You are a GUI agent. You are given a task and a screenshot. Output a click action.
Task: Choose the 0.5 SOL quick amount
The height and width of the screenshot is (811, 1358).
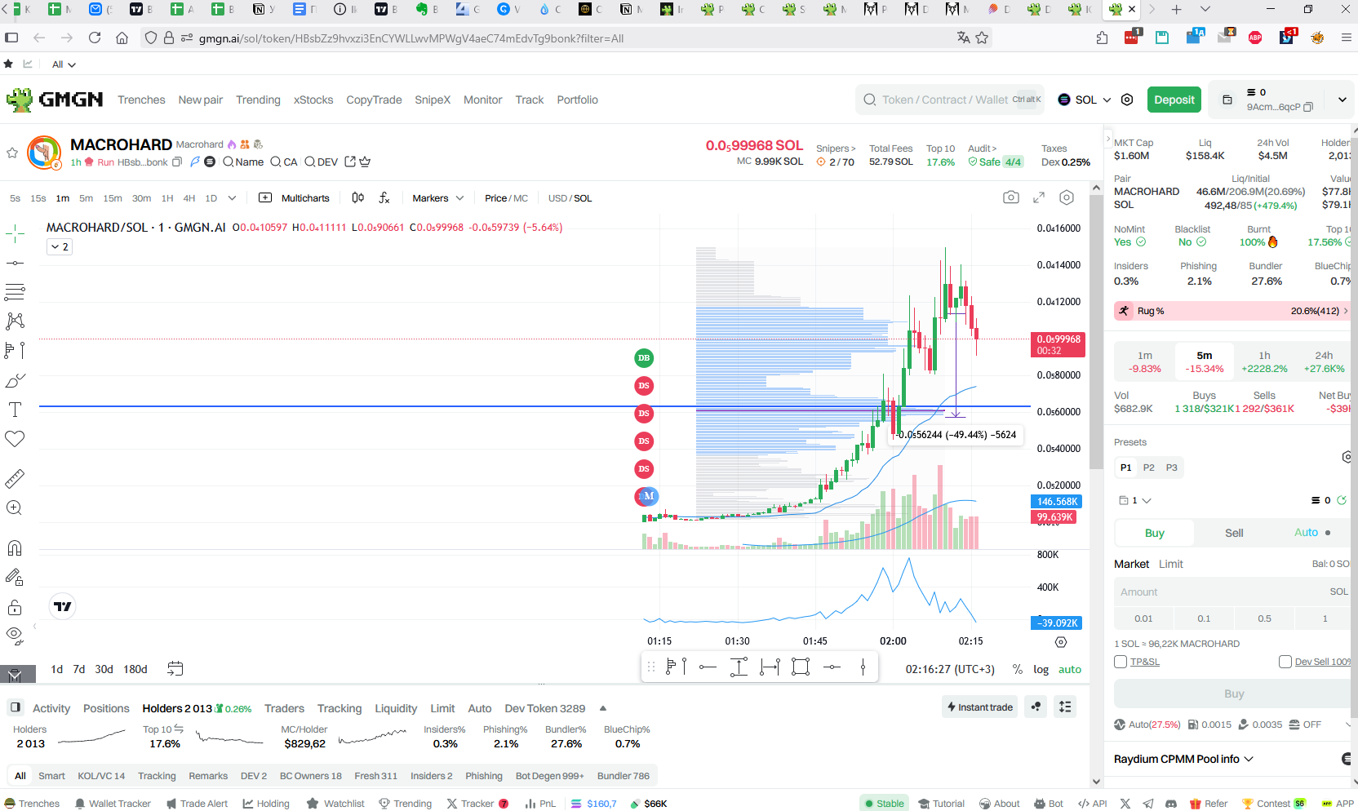pyautogui.click(x=1264, y=618)
